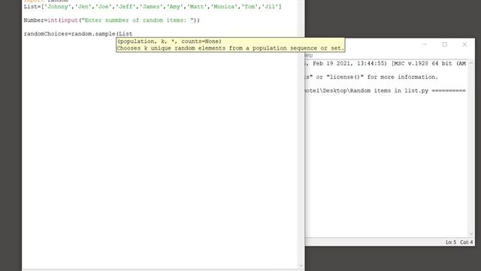Click the calltip signature (population, k, *, counts=None)
The image size is (481, 271).
(169, 41)
